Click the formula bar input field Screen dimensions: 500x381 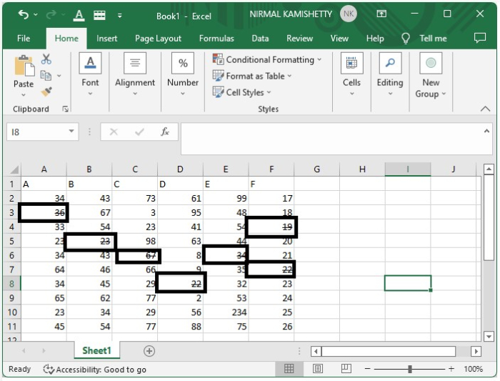pyautogui.click(x=336, y=139)
